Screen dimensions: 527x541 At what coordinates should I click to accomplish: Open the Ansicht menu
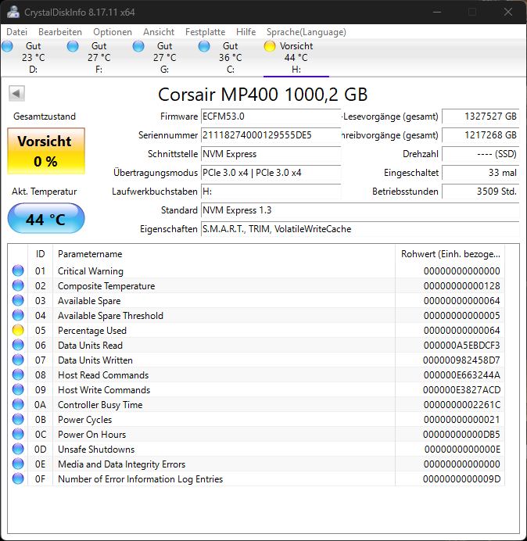click(x=159, y=32)
